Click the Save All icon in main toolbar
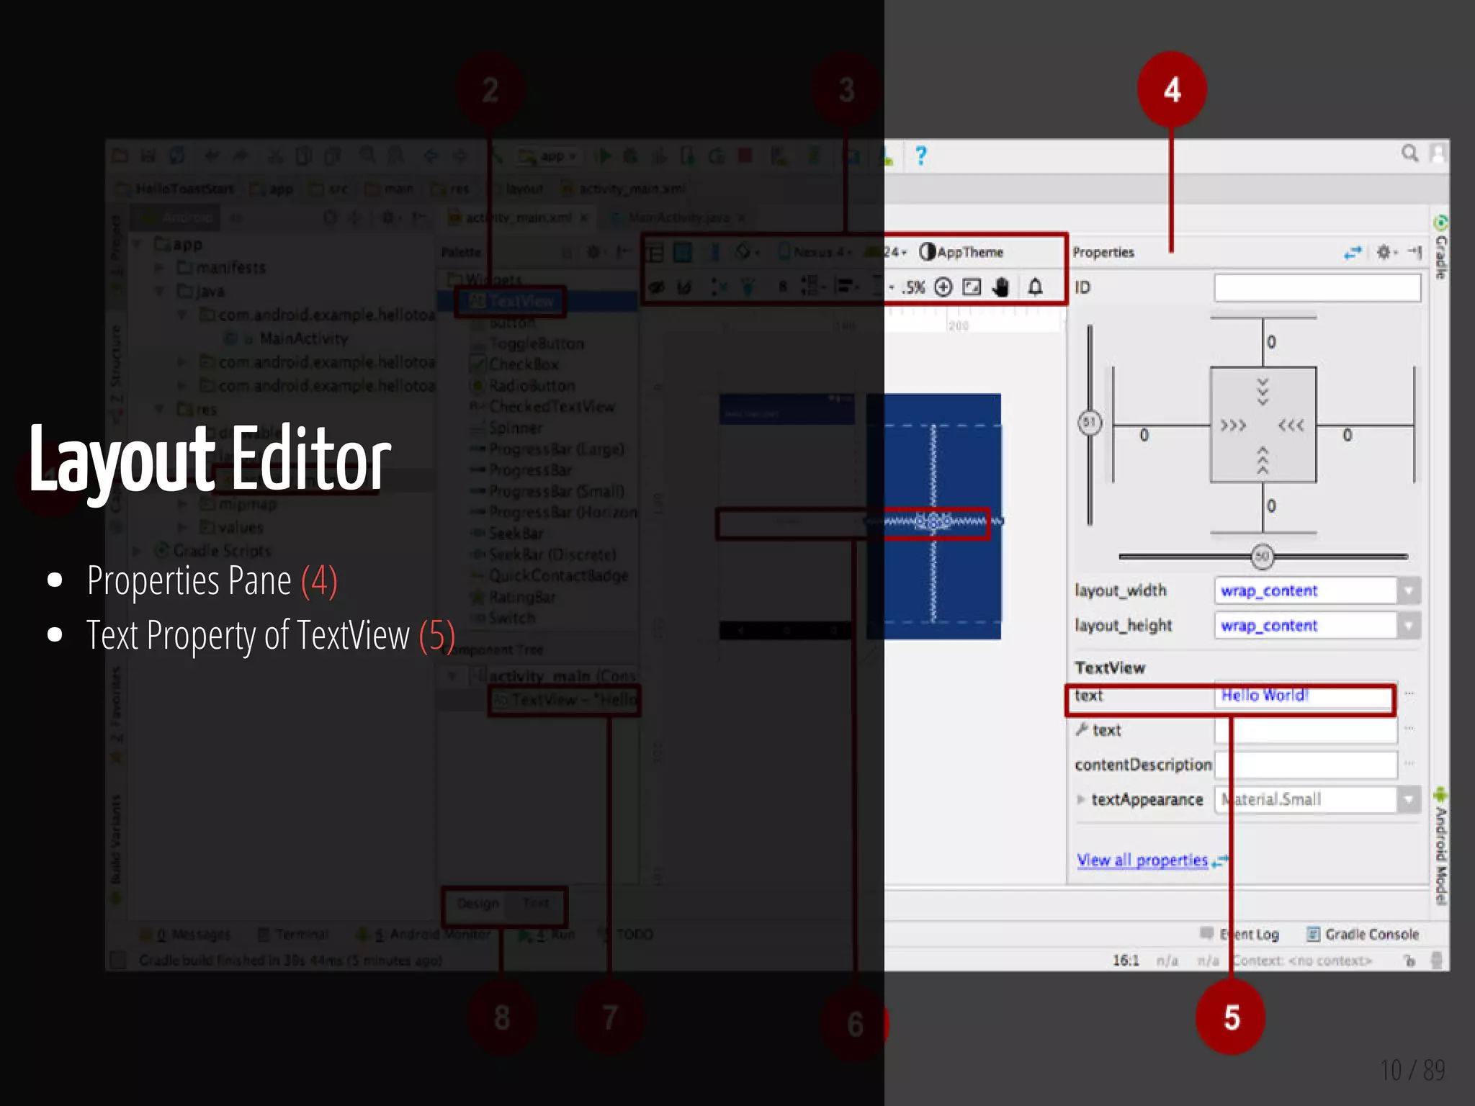This screenshot has height=1106, width=1475. [148, 156]
